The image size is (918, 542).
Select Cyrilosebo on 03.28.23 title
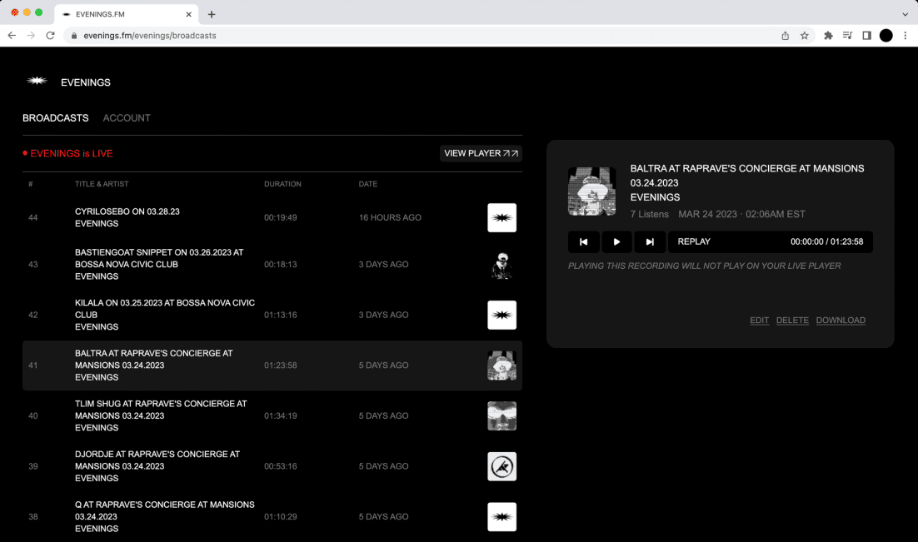click(x=127, y=211)
